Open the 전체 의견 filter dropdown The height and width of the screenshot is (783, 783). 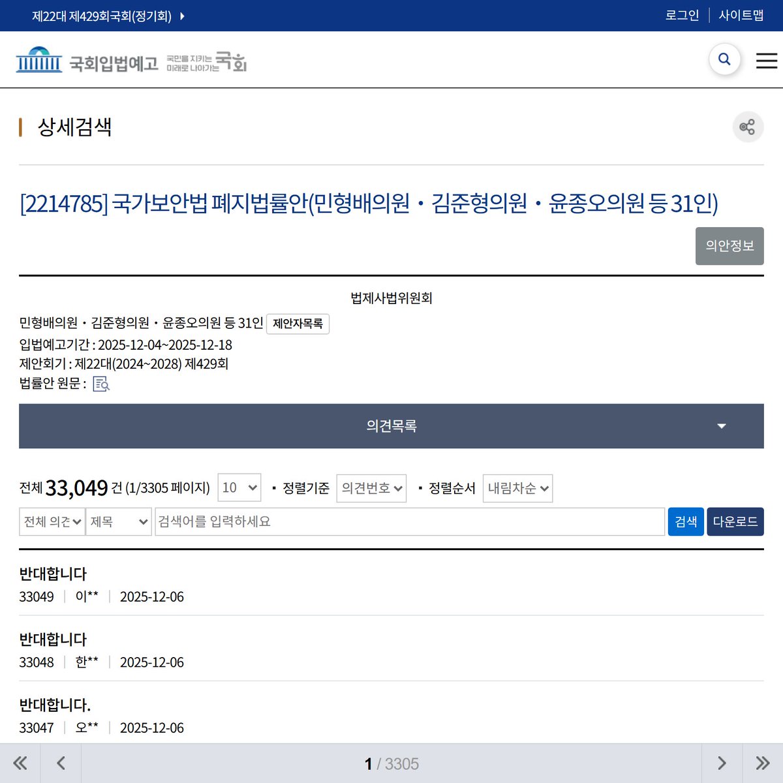[x=52, y=521]
